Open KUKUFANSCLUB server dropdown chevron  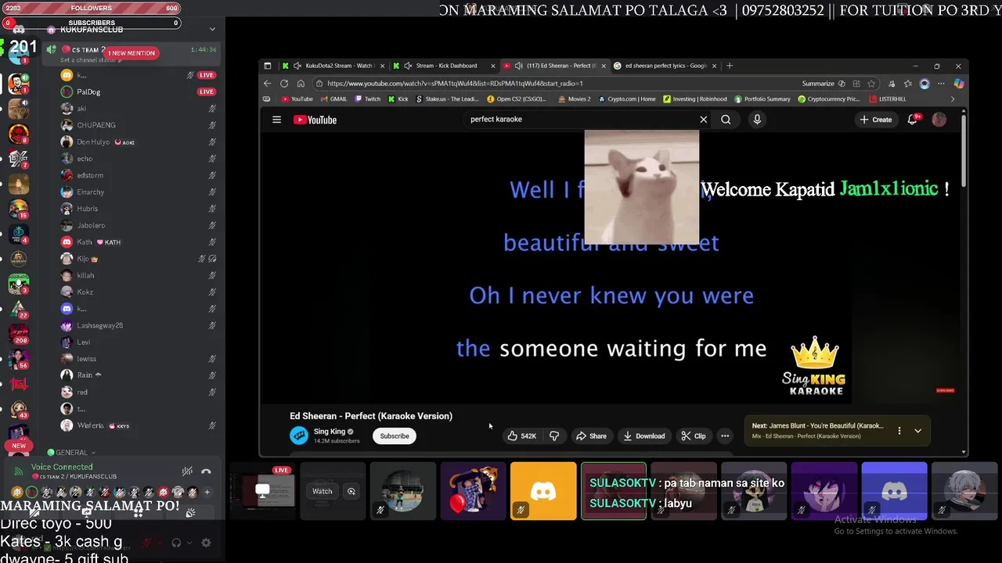(x=212, y=29)
